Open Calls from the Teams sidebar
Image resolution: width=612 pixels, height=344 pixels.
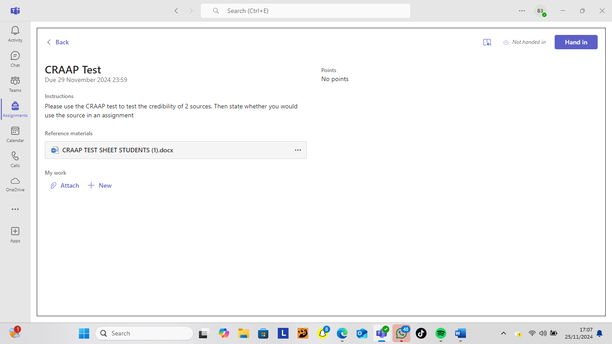[15, 159]
